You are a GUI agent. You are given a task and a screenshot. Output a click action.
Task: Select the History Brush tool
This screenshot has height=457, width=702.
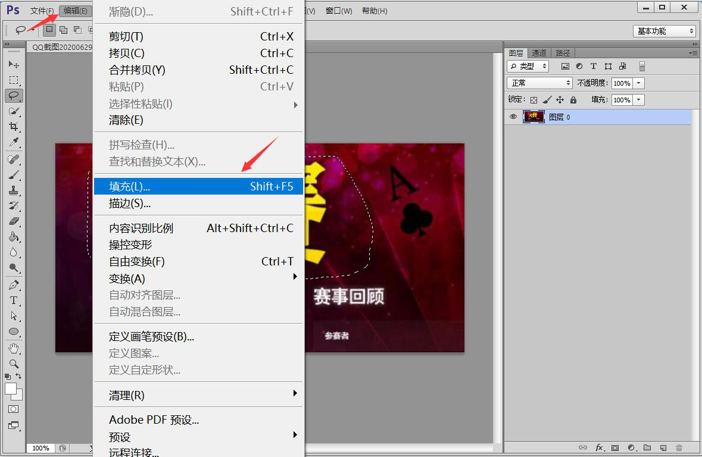click(x=14, y=206)
